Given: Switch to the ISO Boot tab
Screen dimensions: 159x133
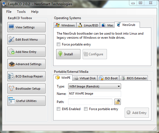Looking at the screenshot, I should tap(108, 78).
